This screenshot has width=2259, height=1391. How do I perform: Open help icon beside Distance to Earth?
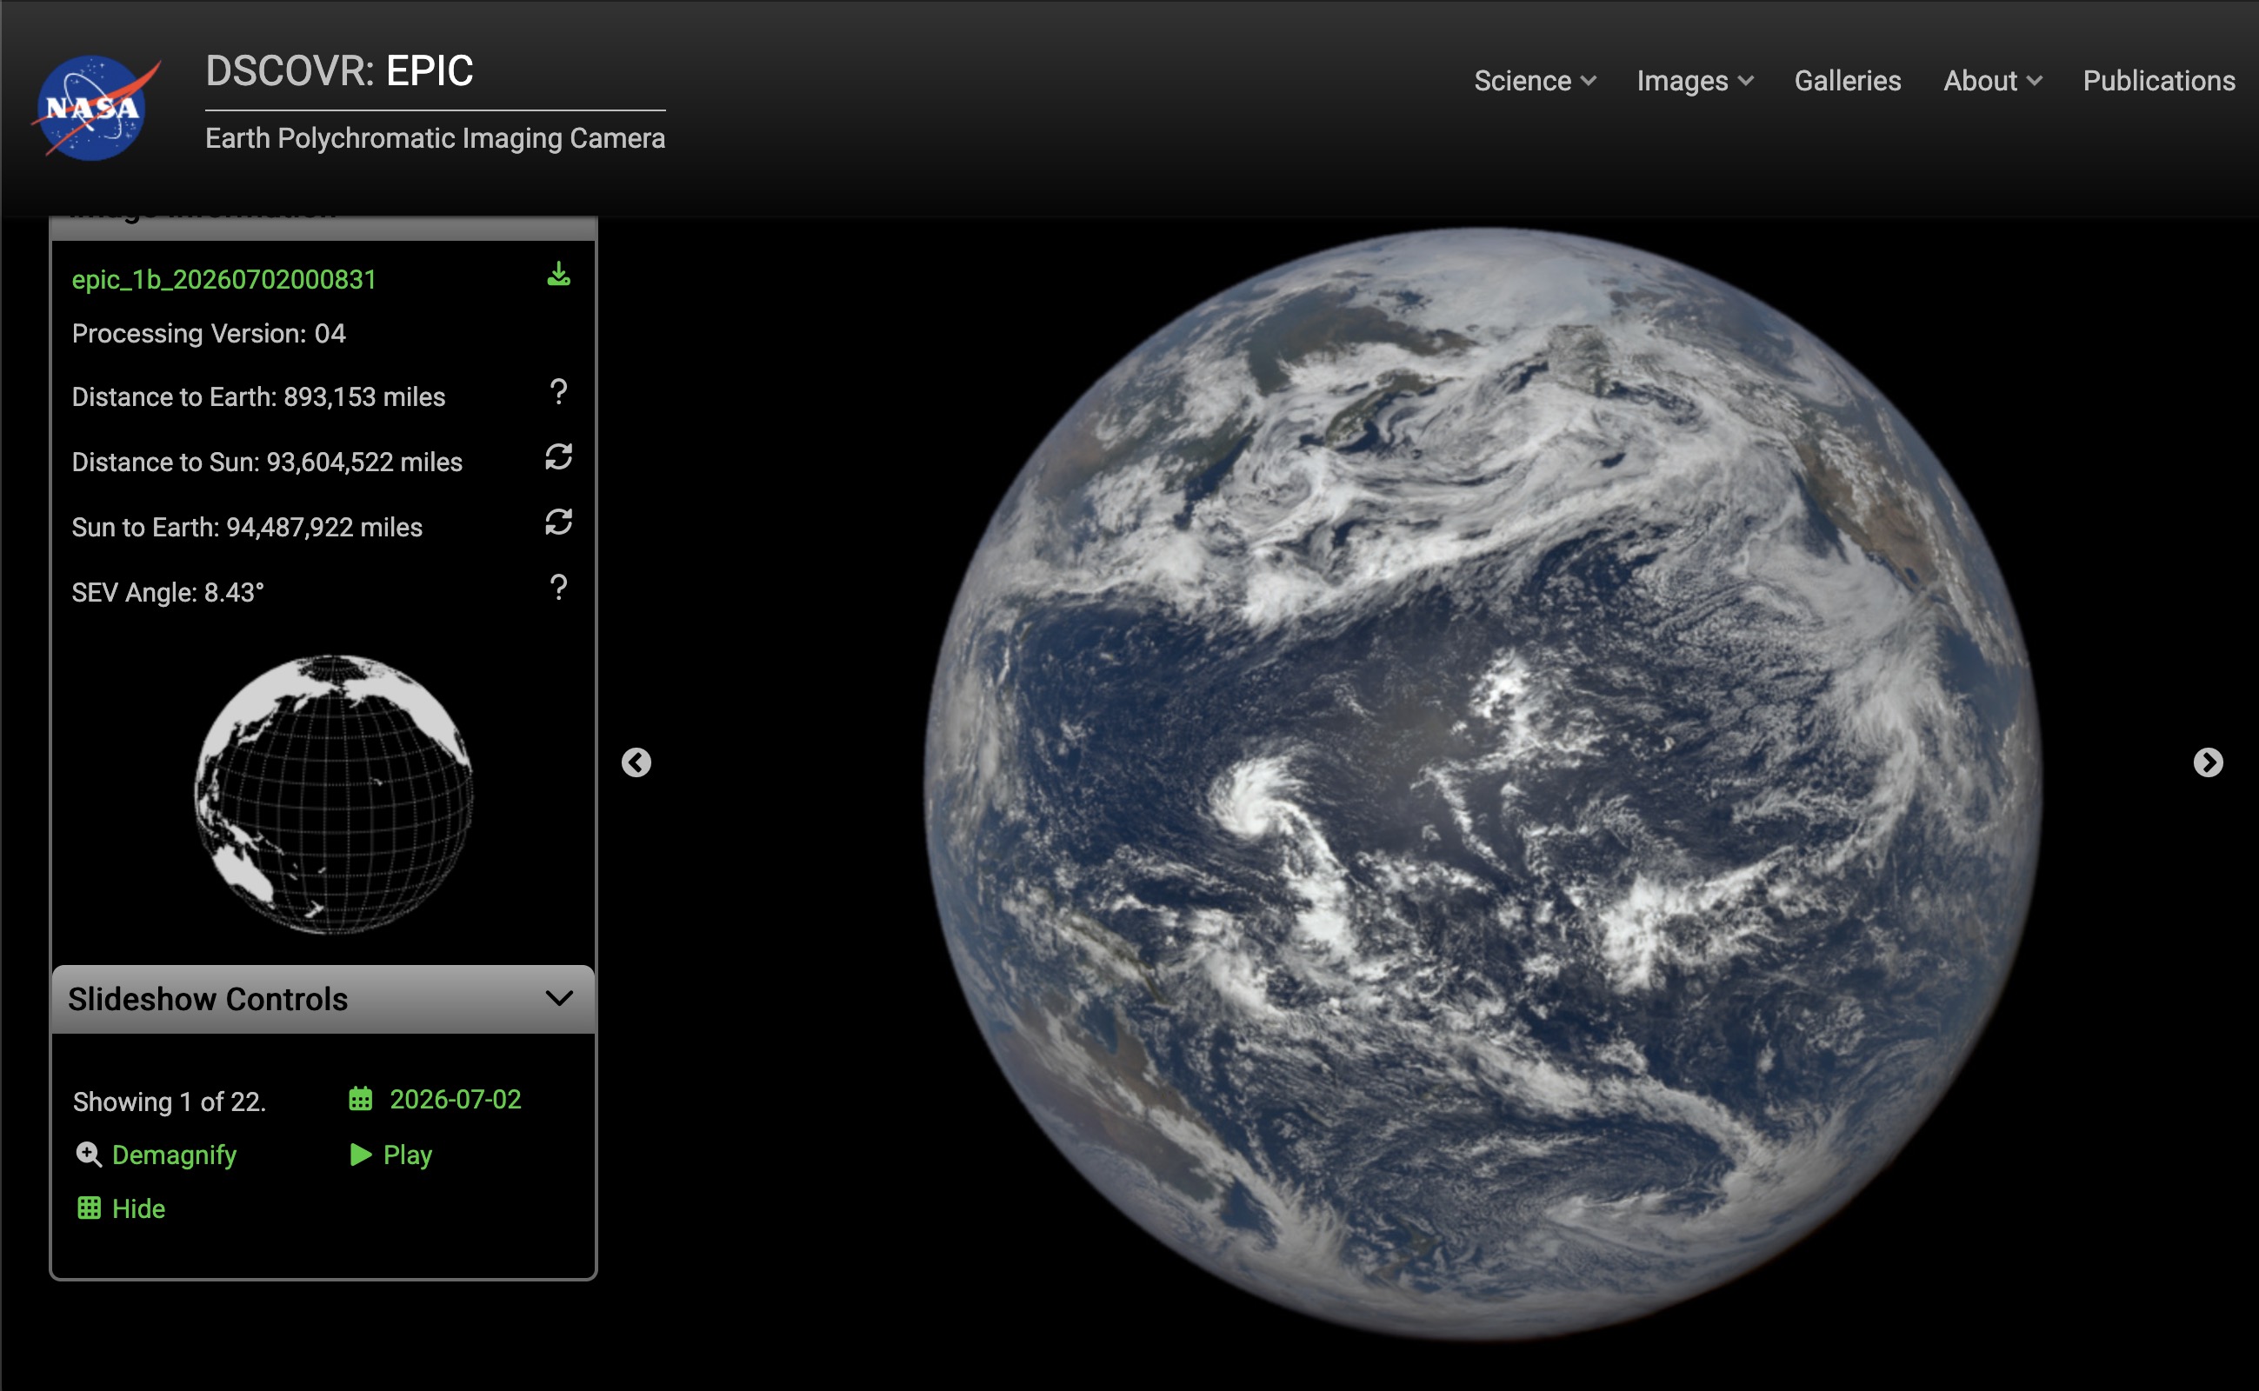coord(558,392)
